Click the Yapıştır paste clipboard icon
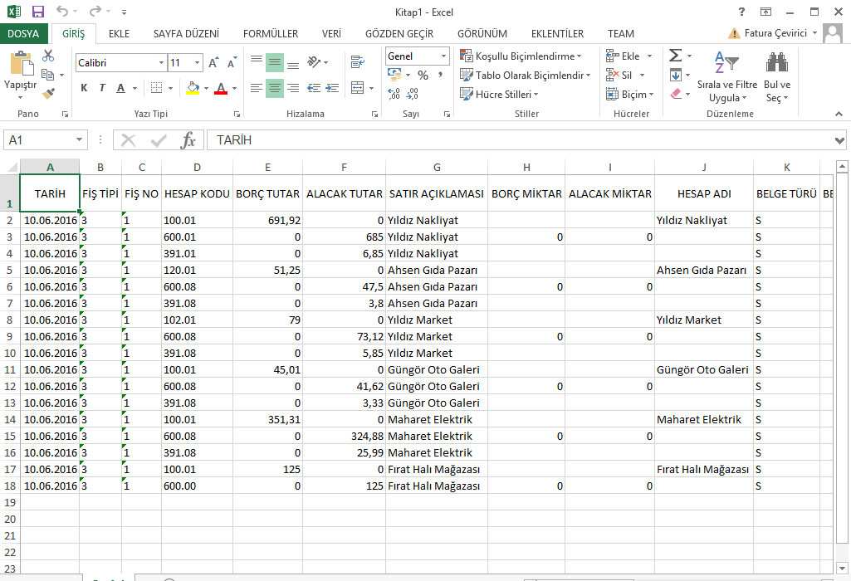 [x=21, y=63]
